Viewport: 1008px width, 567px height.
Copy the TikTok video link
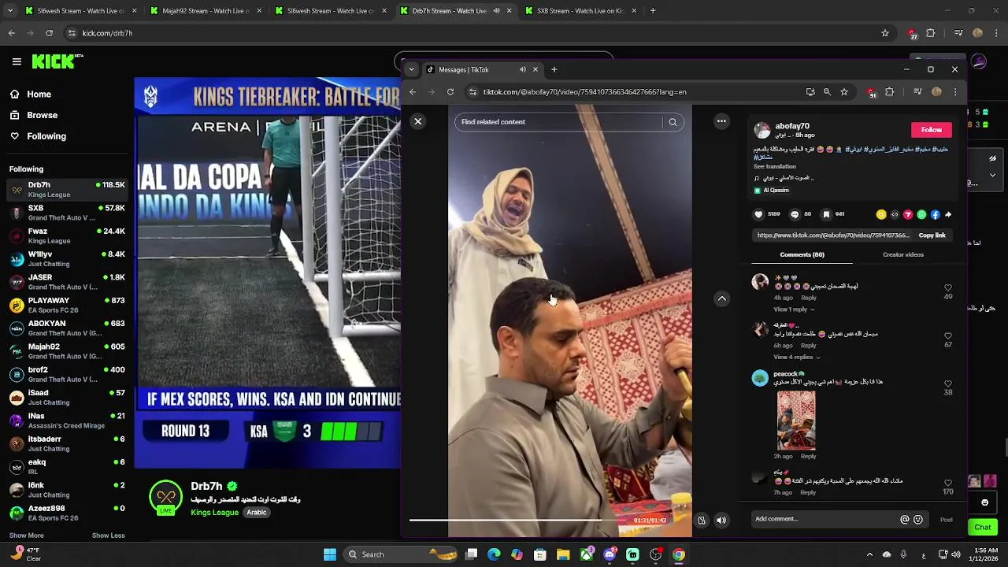tap(932, 235)
